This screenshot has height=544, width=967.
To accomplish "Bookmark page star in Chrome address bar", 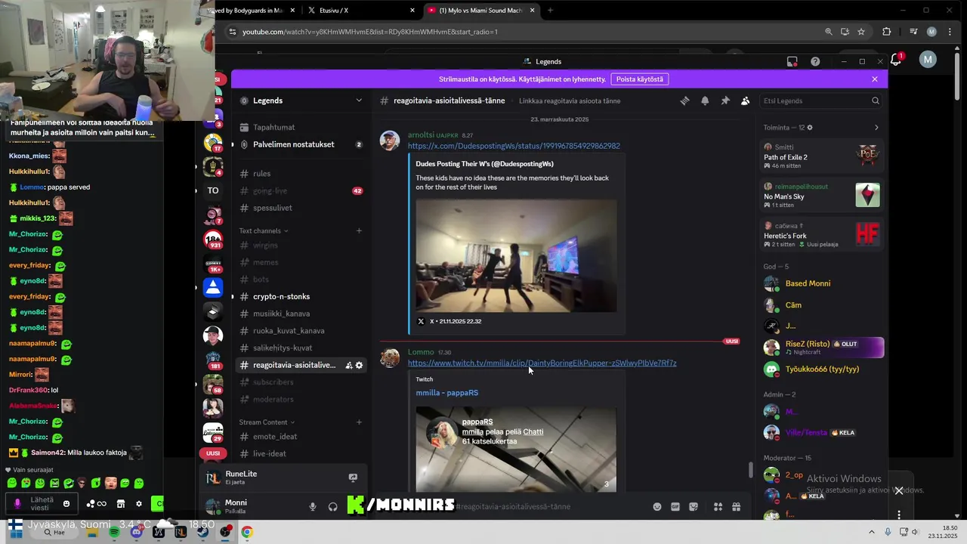I will pyautogui.click(x=861, y=32).
